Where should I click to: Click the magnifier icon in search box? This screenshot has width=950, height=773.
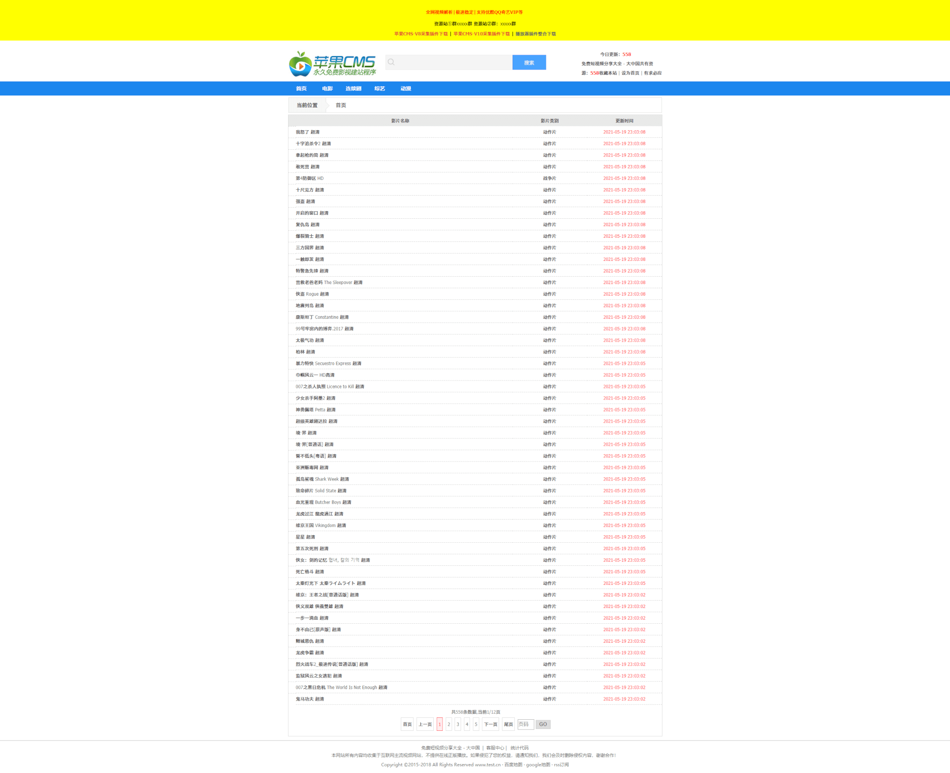pos(391,62)
